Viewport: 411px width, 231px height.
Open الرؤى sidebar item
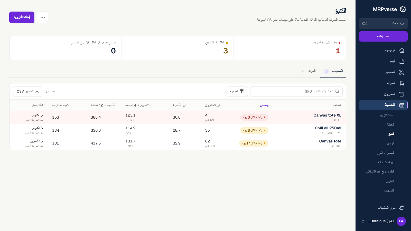[391, 143]
